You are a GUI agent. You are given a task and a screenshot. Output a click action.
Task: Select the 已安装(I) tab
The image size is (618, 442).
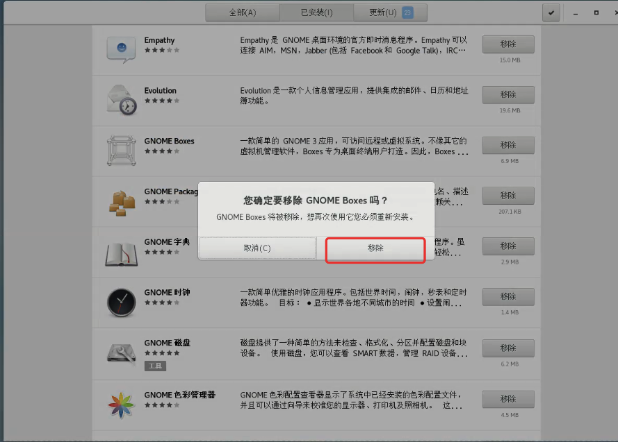pos(319,12)
